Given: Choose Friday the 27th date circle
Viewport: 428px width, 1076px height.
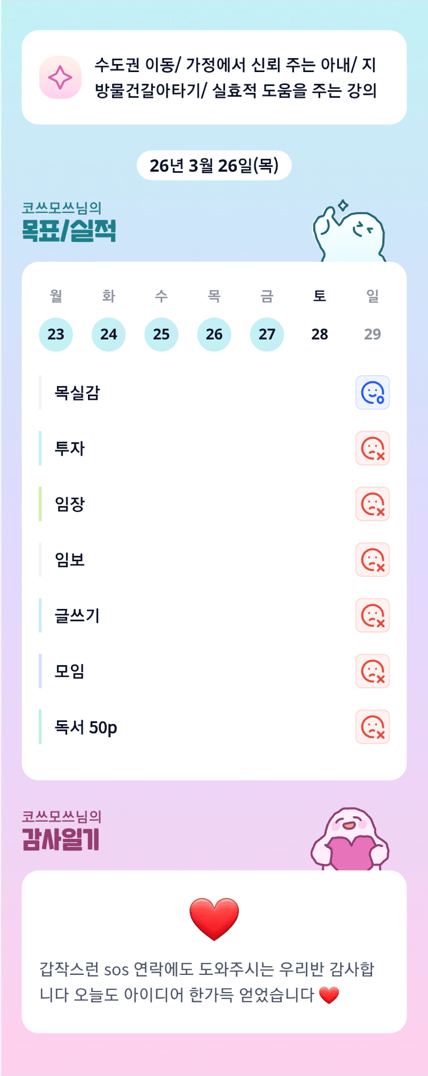Looking at the screenshot, I should pyautogui.click(x=267, y=334).
